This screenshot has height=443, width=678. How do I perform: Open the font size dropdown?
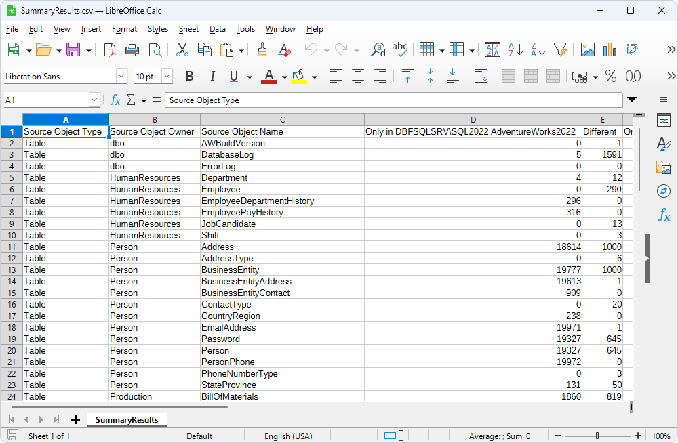click(x=167, y=77)
